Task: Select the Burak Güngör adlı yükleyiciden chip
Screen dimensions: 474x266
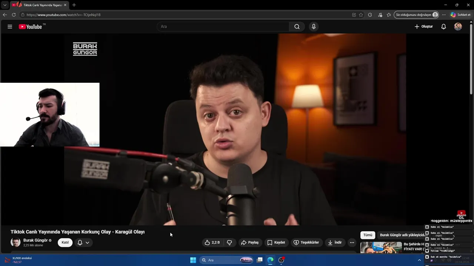Action: [403, 235]
